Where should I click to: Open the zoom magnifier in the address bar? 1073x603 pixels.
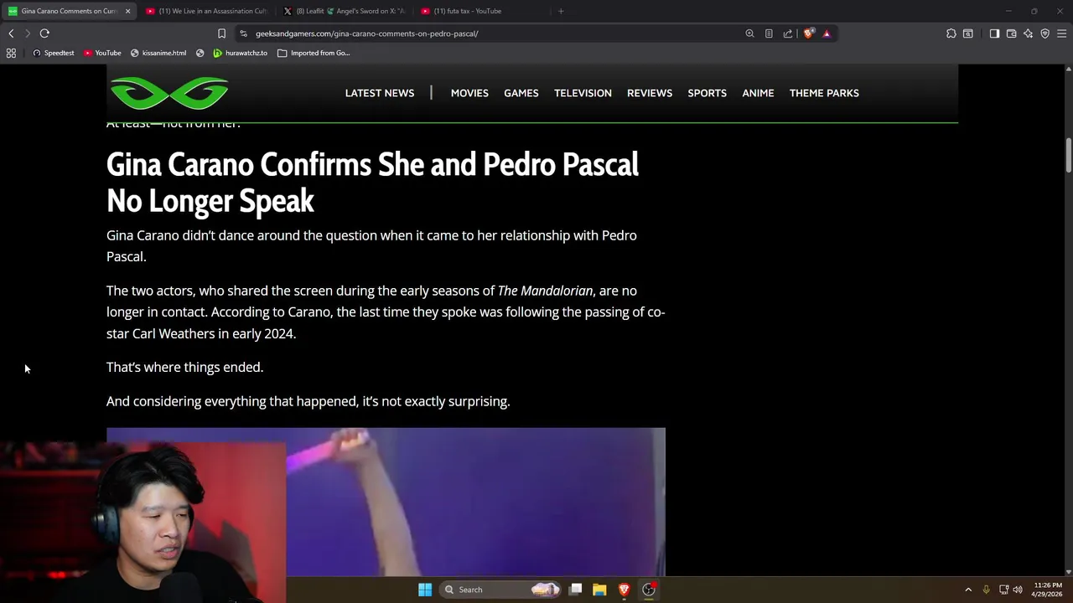coord(749,33)
